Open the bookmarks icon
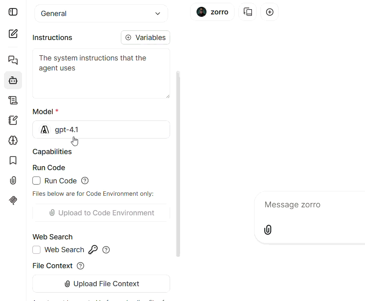 coord(13,161)
